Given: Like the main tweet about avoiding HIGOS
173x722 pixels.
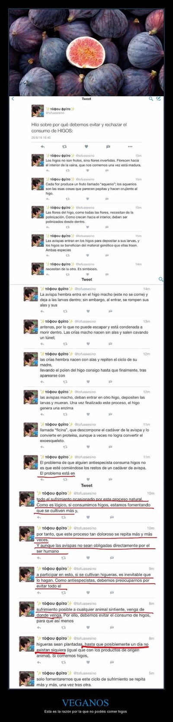Looking at the screenshot, I should (87, 145).
